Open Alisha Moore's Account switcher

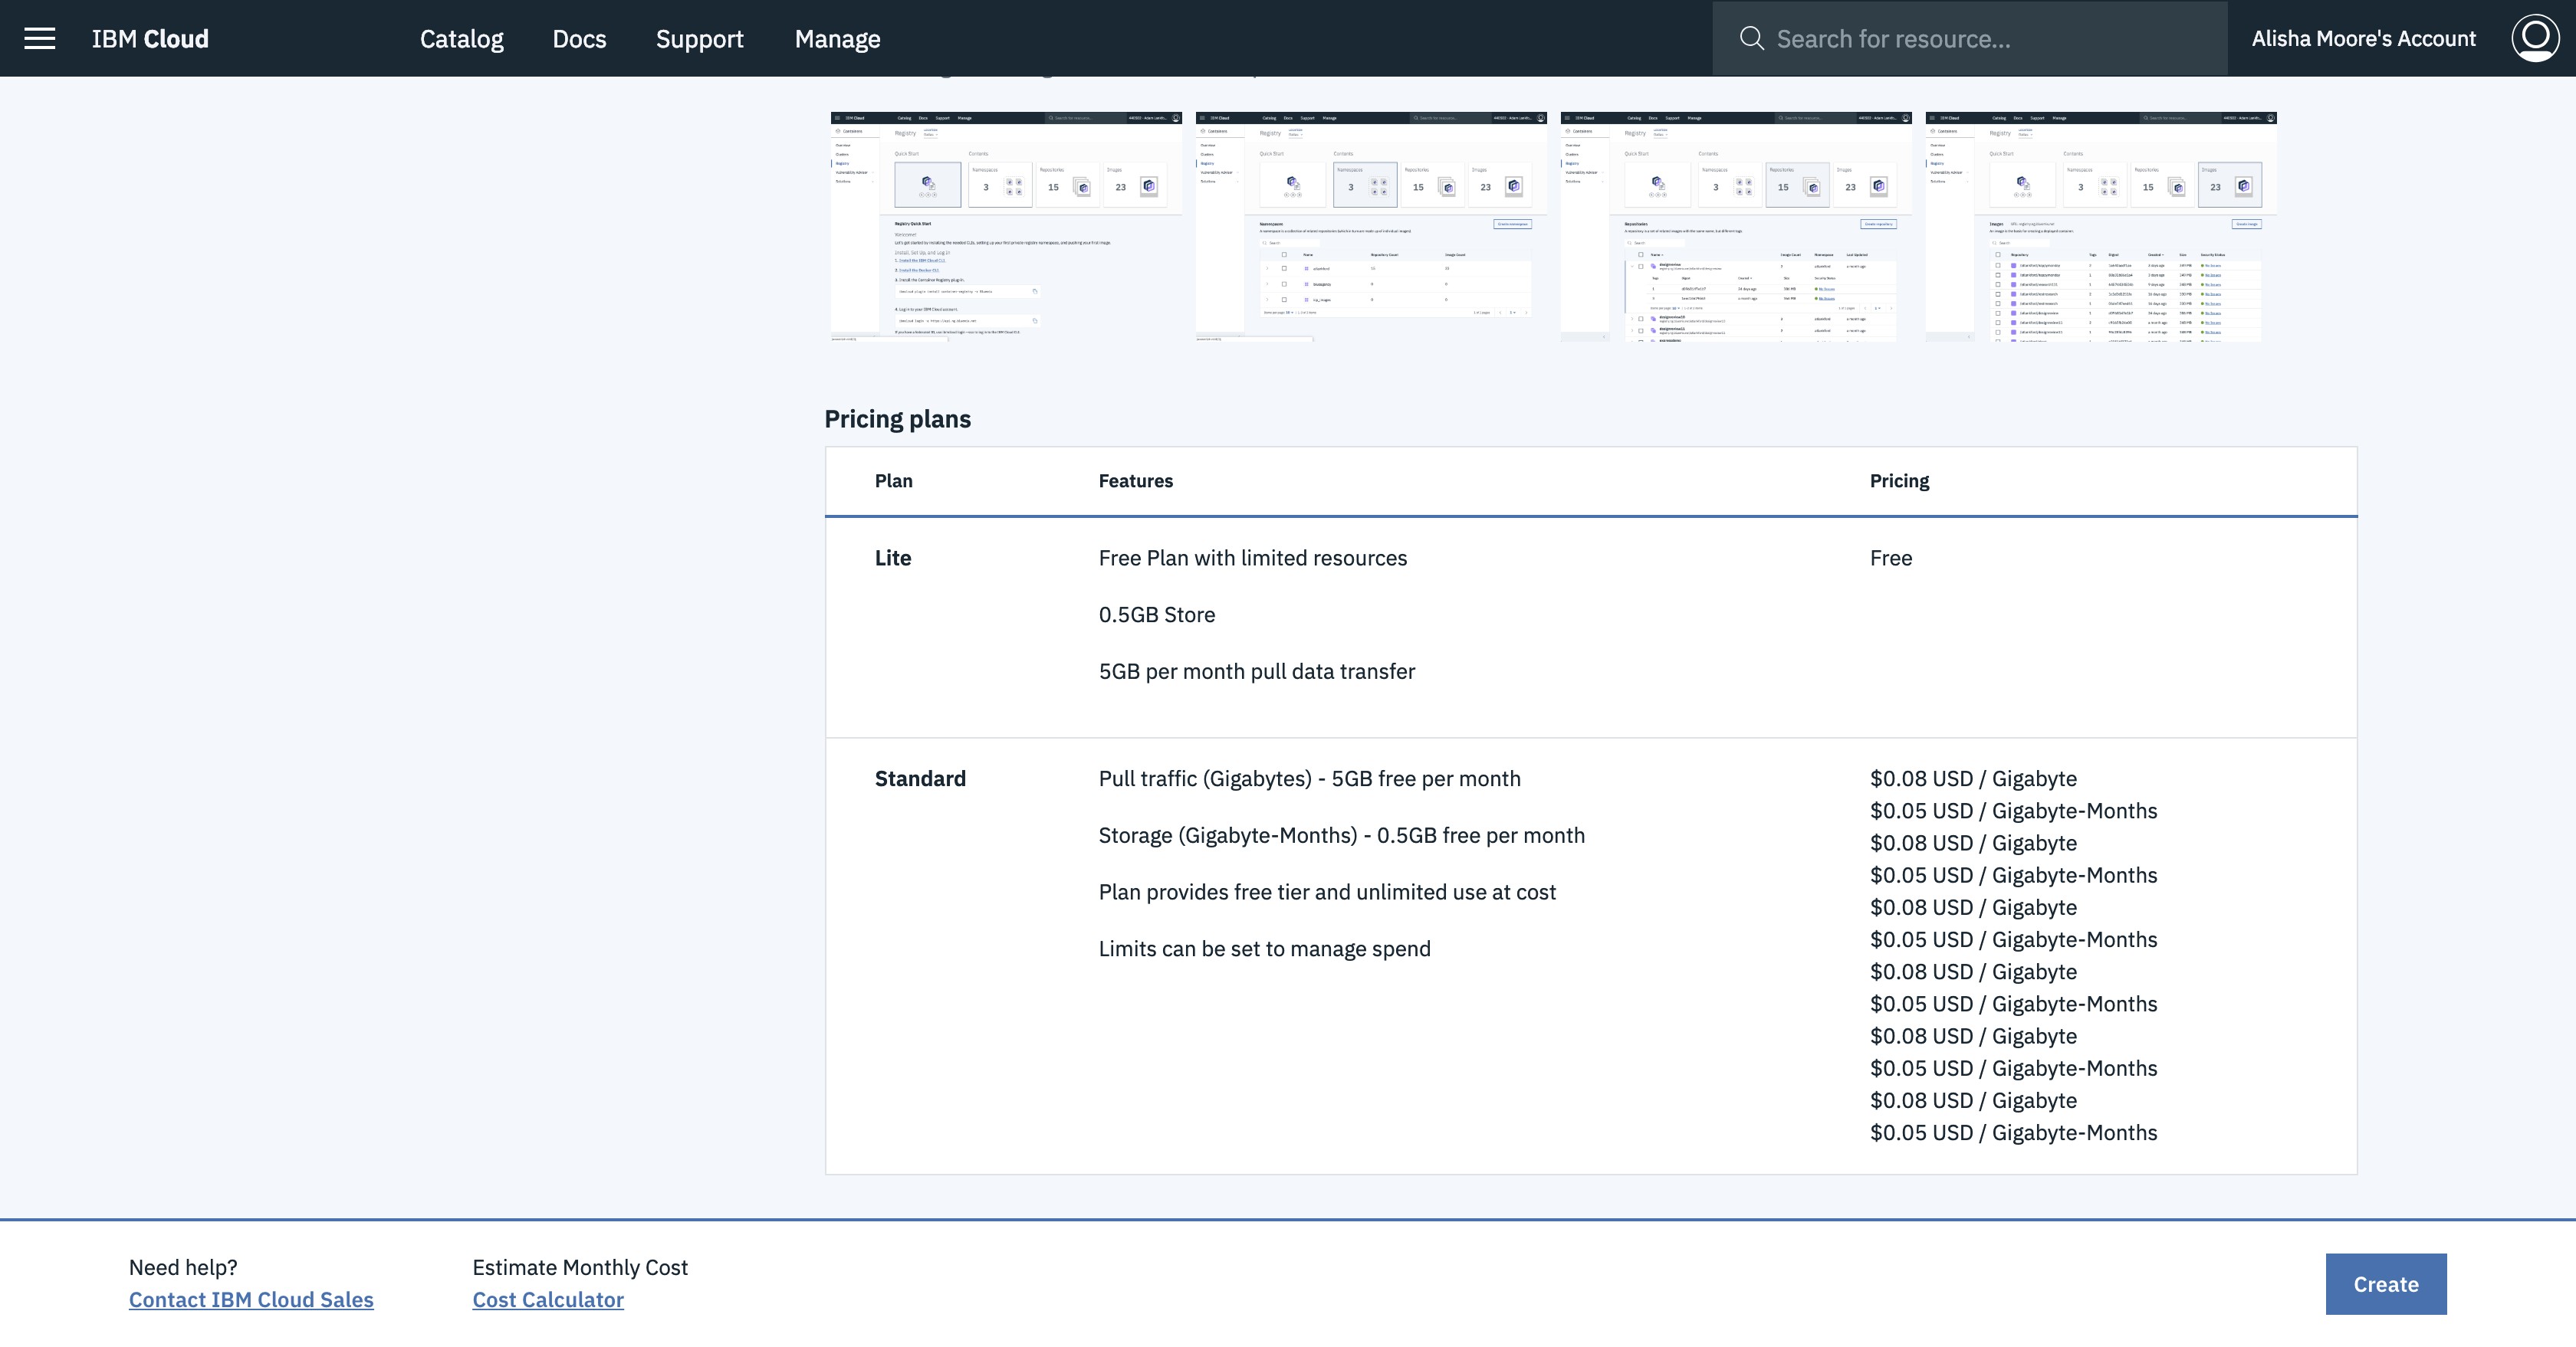(2363, 39)
